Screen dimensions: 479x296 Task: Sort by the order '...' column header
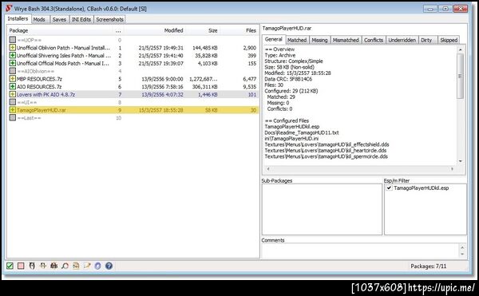pyautogui.click(x=118, y=30)
